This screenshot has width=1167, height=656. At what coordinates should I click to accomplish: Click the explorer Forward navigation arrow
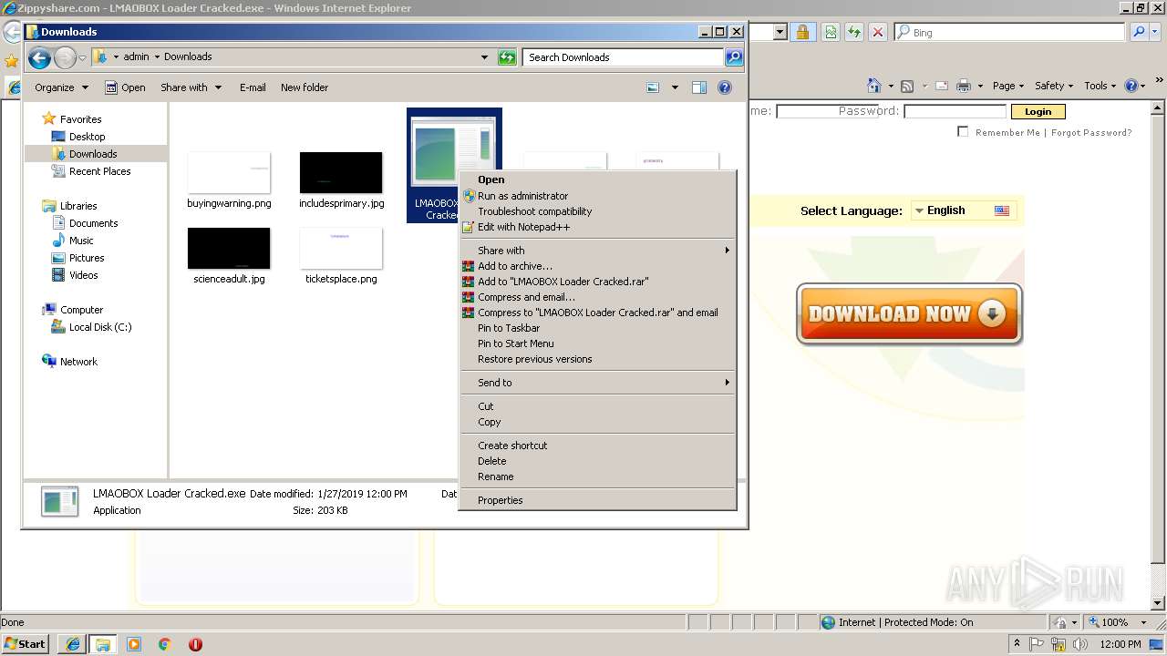[65, 58]
